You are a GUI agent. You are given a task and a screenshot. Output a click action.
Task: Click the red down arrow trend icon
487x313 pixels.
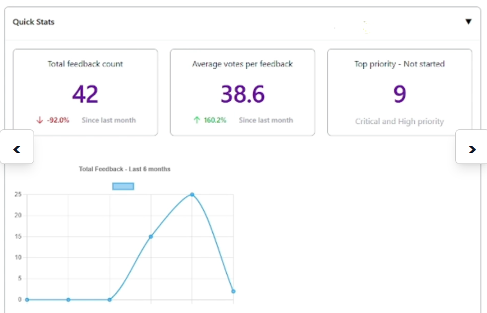pyautogui.click(x=39, y=120)
